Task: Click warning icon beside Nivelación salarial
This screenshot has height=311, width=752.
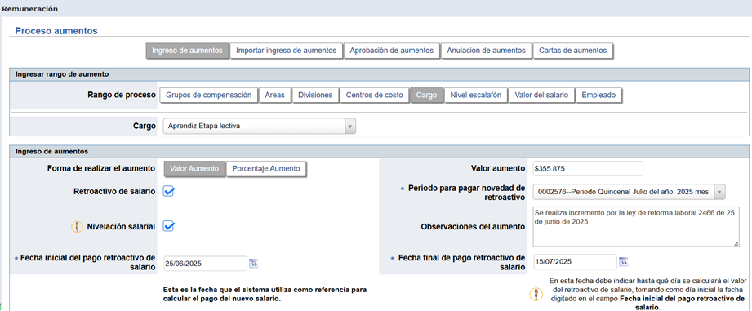Action: pos(77,227)
